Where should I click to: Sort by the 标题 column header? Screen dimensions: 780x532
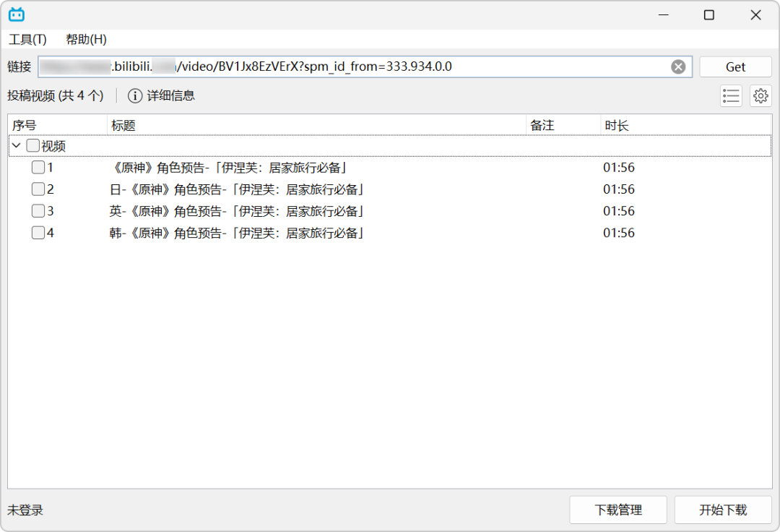pyautogui.click(x=316, y=126)
